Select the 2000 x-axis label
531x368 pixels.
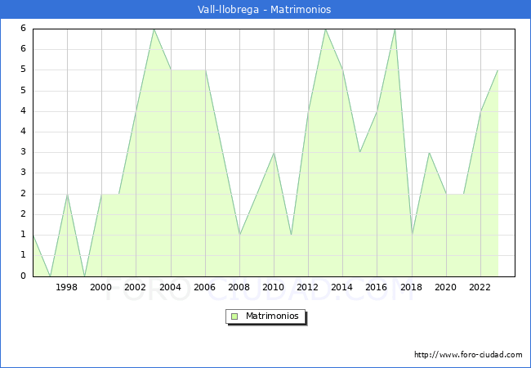click(101, 287)
